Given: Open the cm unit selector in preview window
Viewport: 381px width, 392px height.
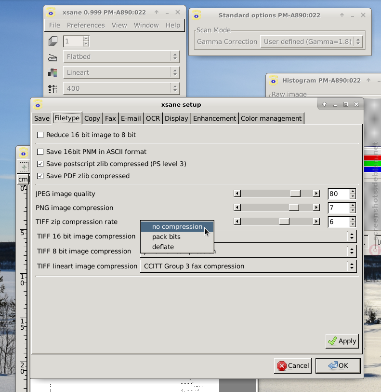Looking at the screenshot, I should (23, 180).
